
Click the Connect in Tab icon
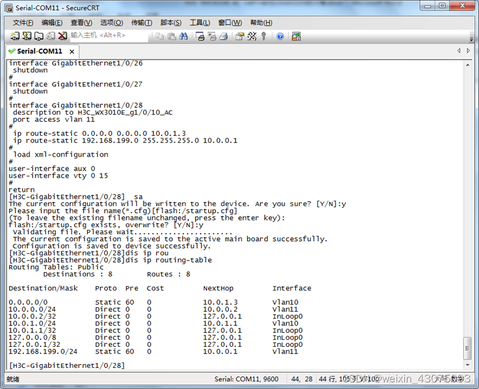coord(39,36)
